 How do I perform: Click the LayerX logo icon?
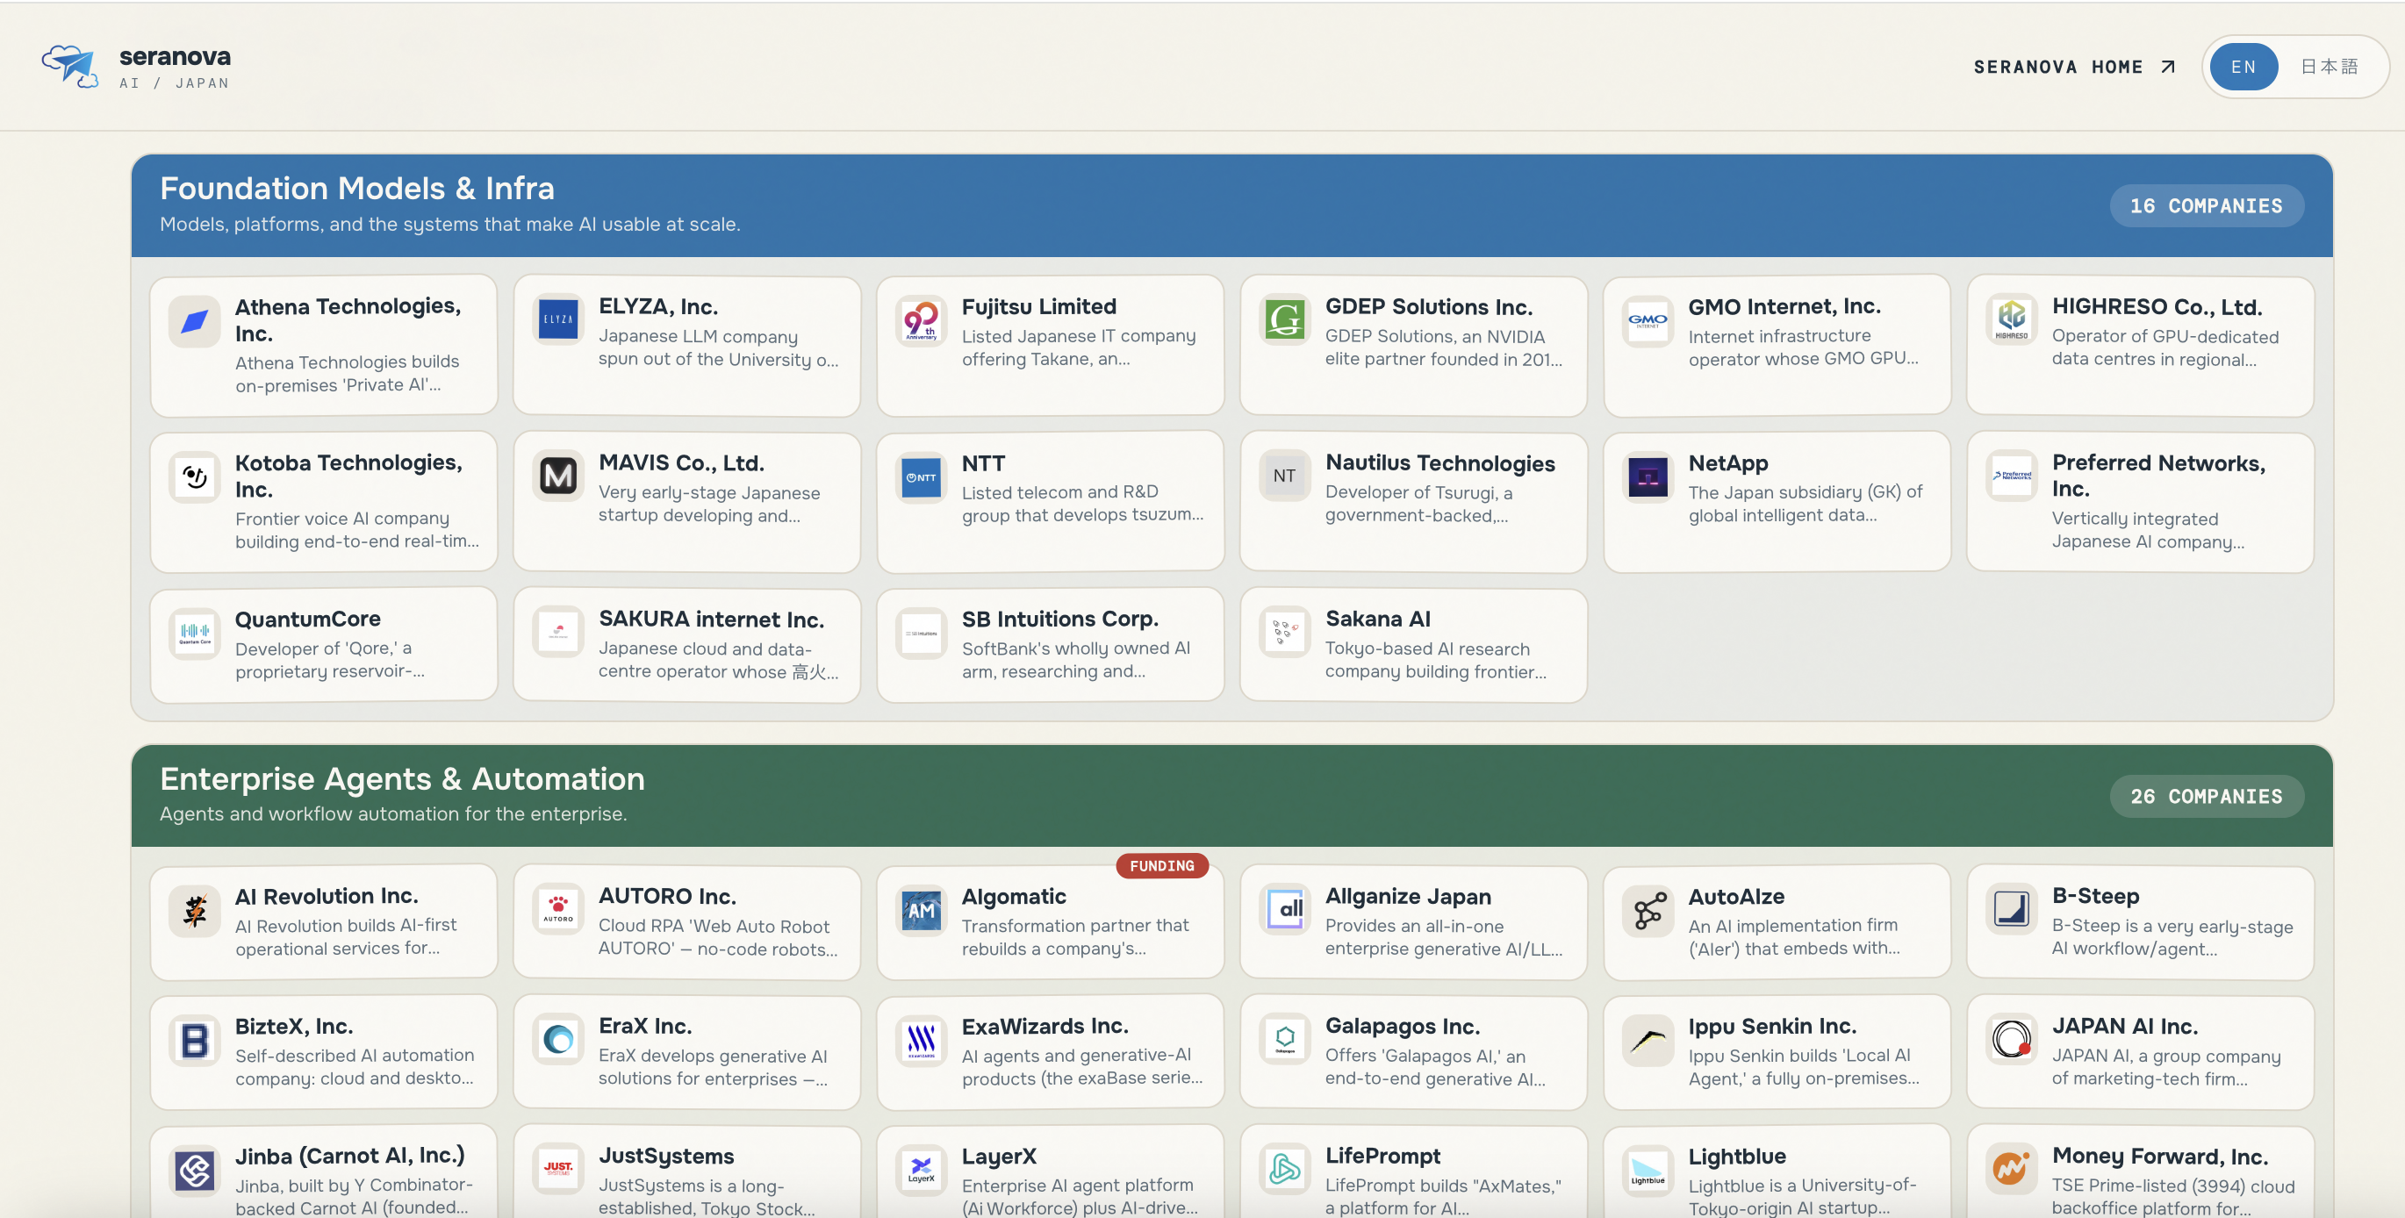tap(922, 1171)
